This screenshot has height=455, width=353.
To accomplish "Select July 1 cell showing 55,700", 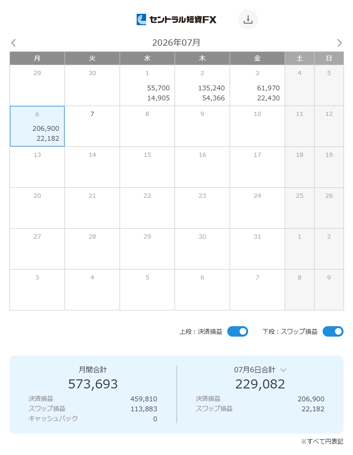I will (147, 85).
